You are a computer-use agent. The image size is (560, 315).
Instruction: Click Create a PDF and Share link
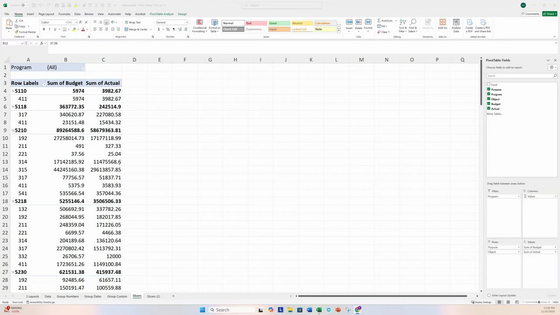pos(483,26)
